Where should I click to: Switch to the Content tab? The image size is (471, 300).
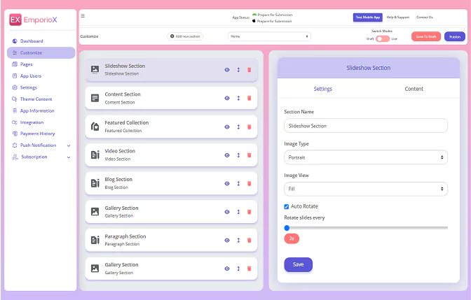[x=414, y=89]
